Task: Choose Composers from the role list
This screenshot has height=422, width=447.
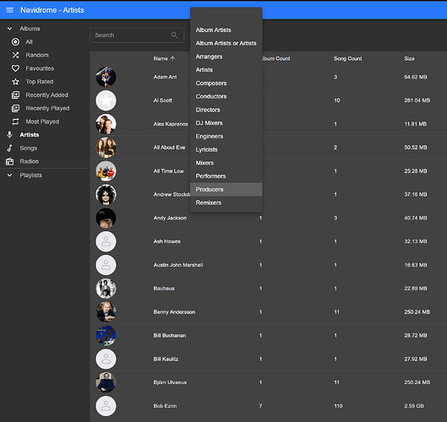Action: pos(226,84)
